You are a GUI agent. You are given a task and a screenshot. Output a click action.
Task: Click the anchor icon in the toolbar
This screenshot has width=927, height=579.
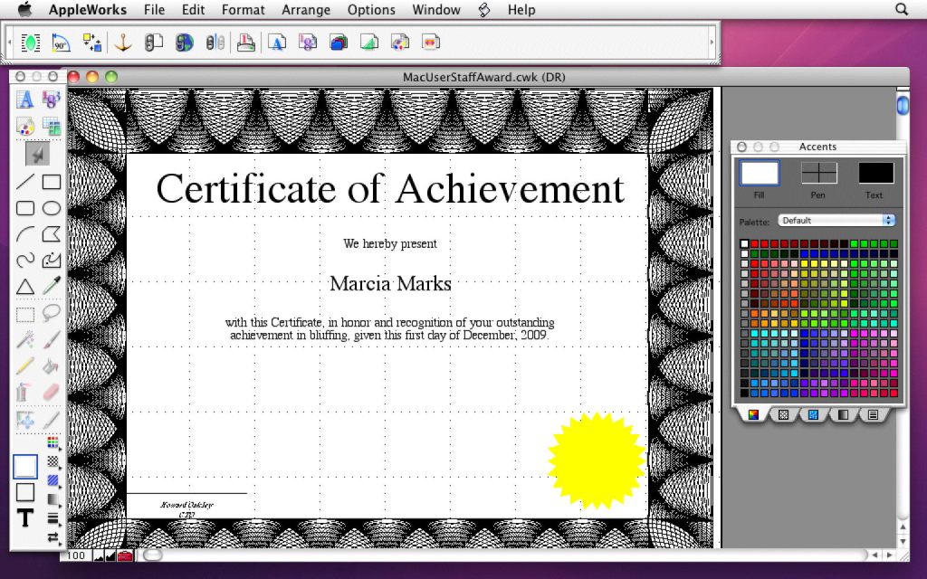(x=121, y=43)
